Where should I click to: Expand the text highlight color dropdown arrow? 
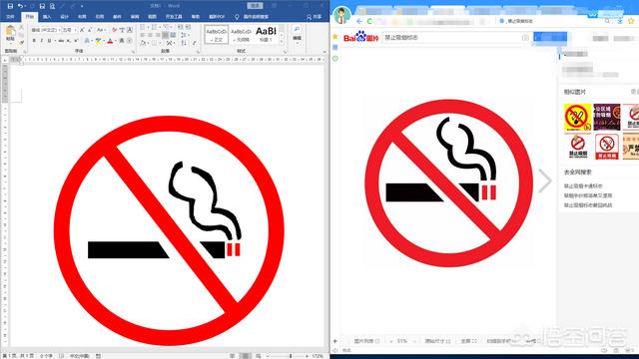[104, 41]
